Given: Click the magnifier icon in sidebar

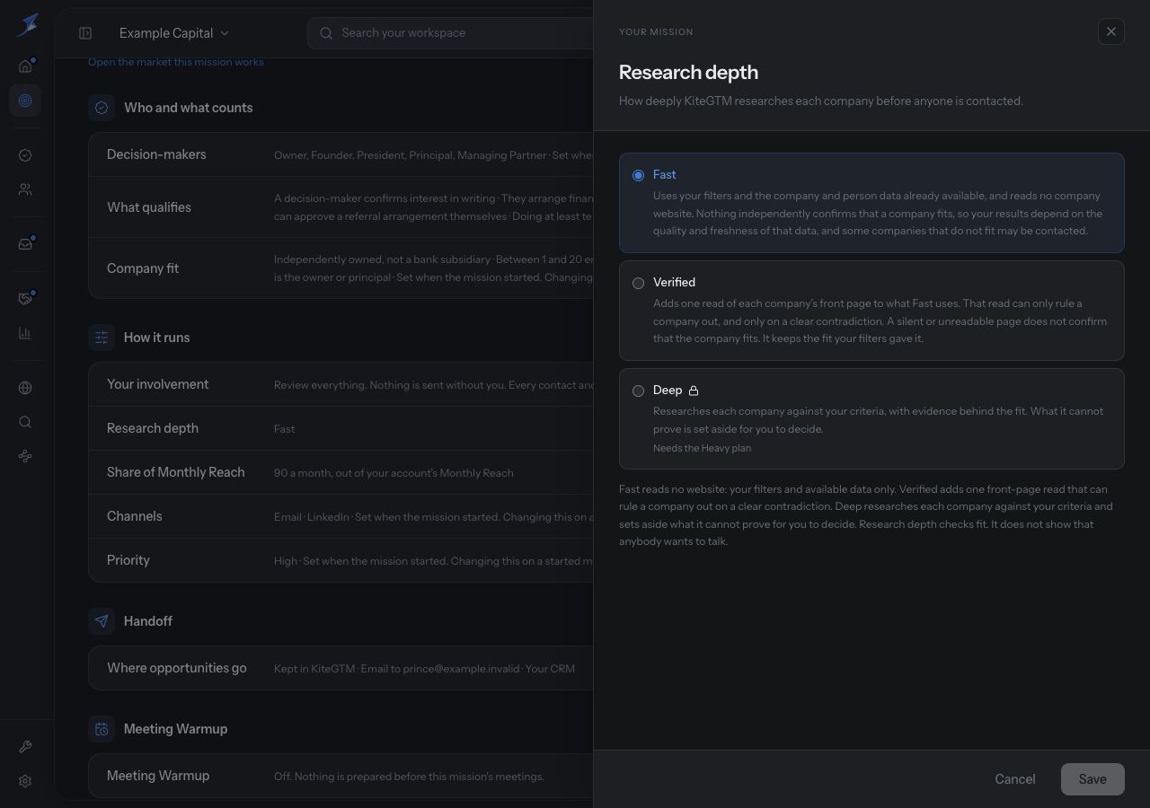Looking at the screenshot, I should point(25,422).
